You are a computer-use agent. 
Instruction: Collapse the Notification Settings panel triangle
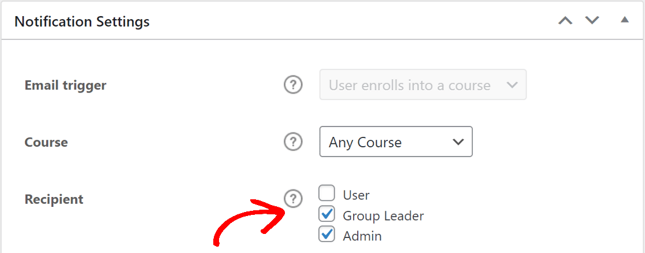click(624, 20)
